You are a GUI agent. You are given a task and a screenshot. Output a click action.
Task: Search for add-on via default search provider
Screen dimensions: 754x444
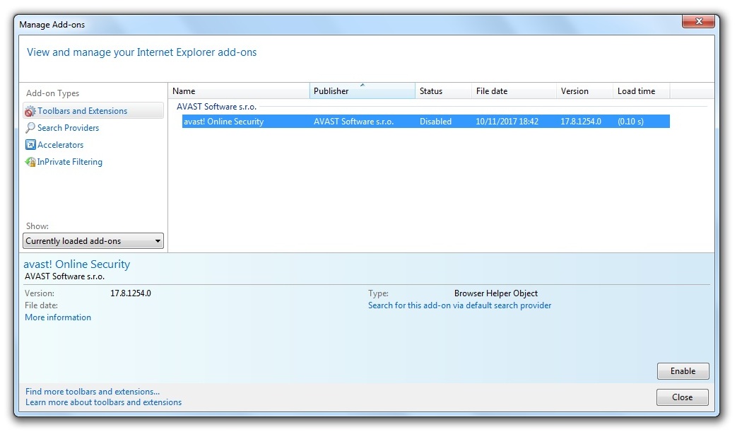coord(459,305)
